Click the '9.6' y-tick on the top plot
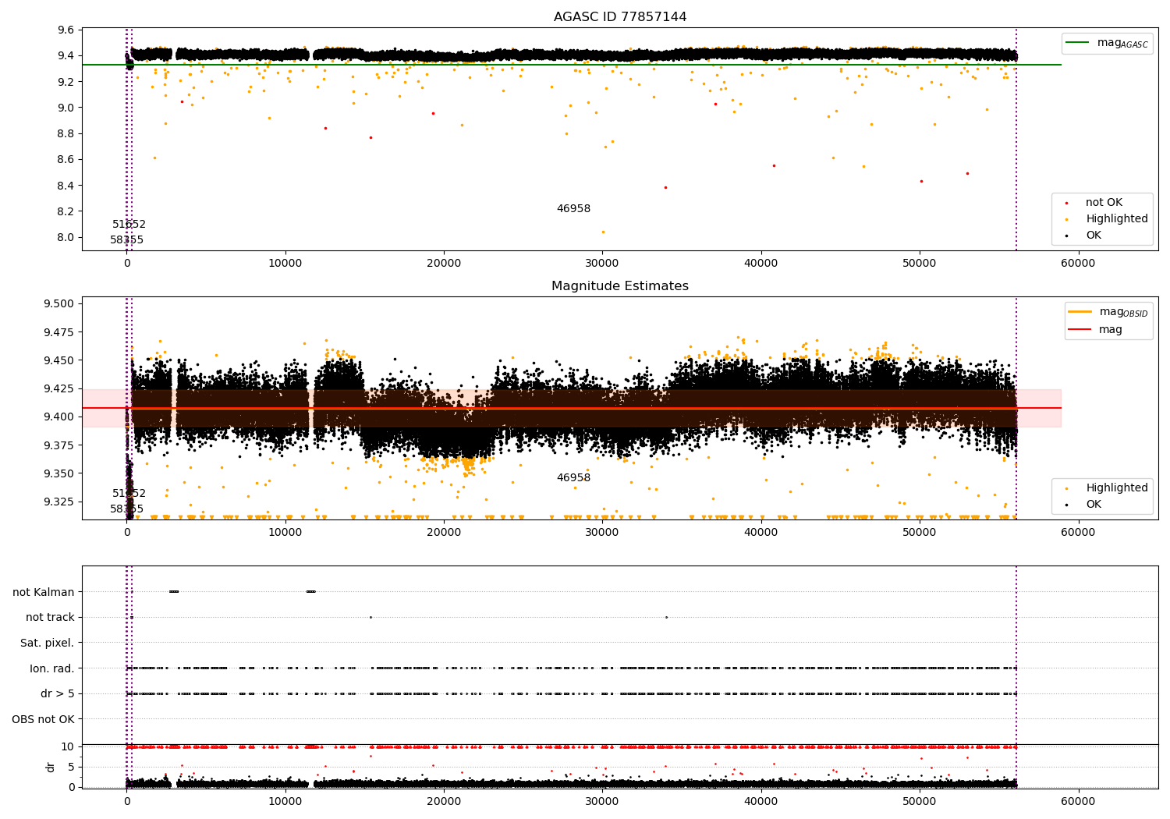1170x819 pixels. point(67,30)
